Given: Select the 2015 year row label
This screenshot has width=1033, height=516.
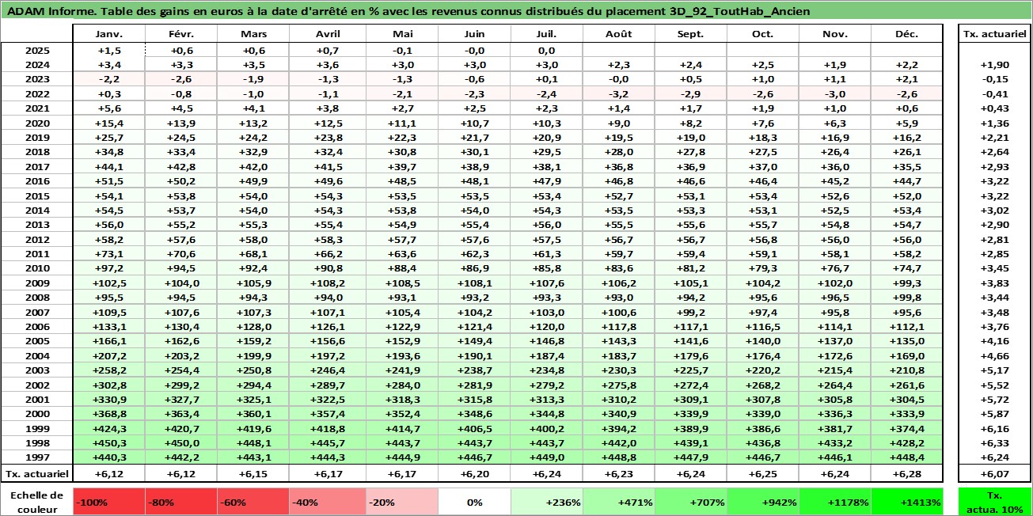Looking at the screenshot, I should (x=36, y=195).
